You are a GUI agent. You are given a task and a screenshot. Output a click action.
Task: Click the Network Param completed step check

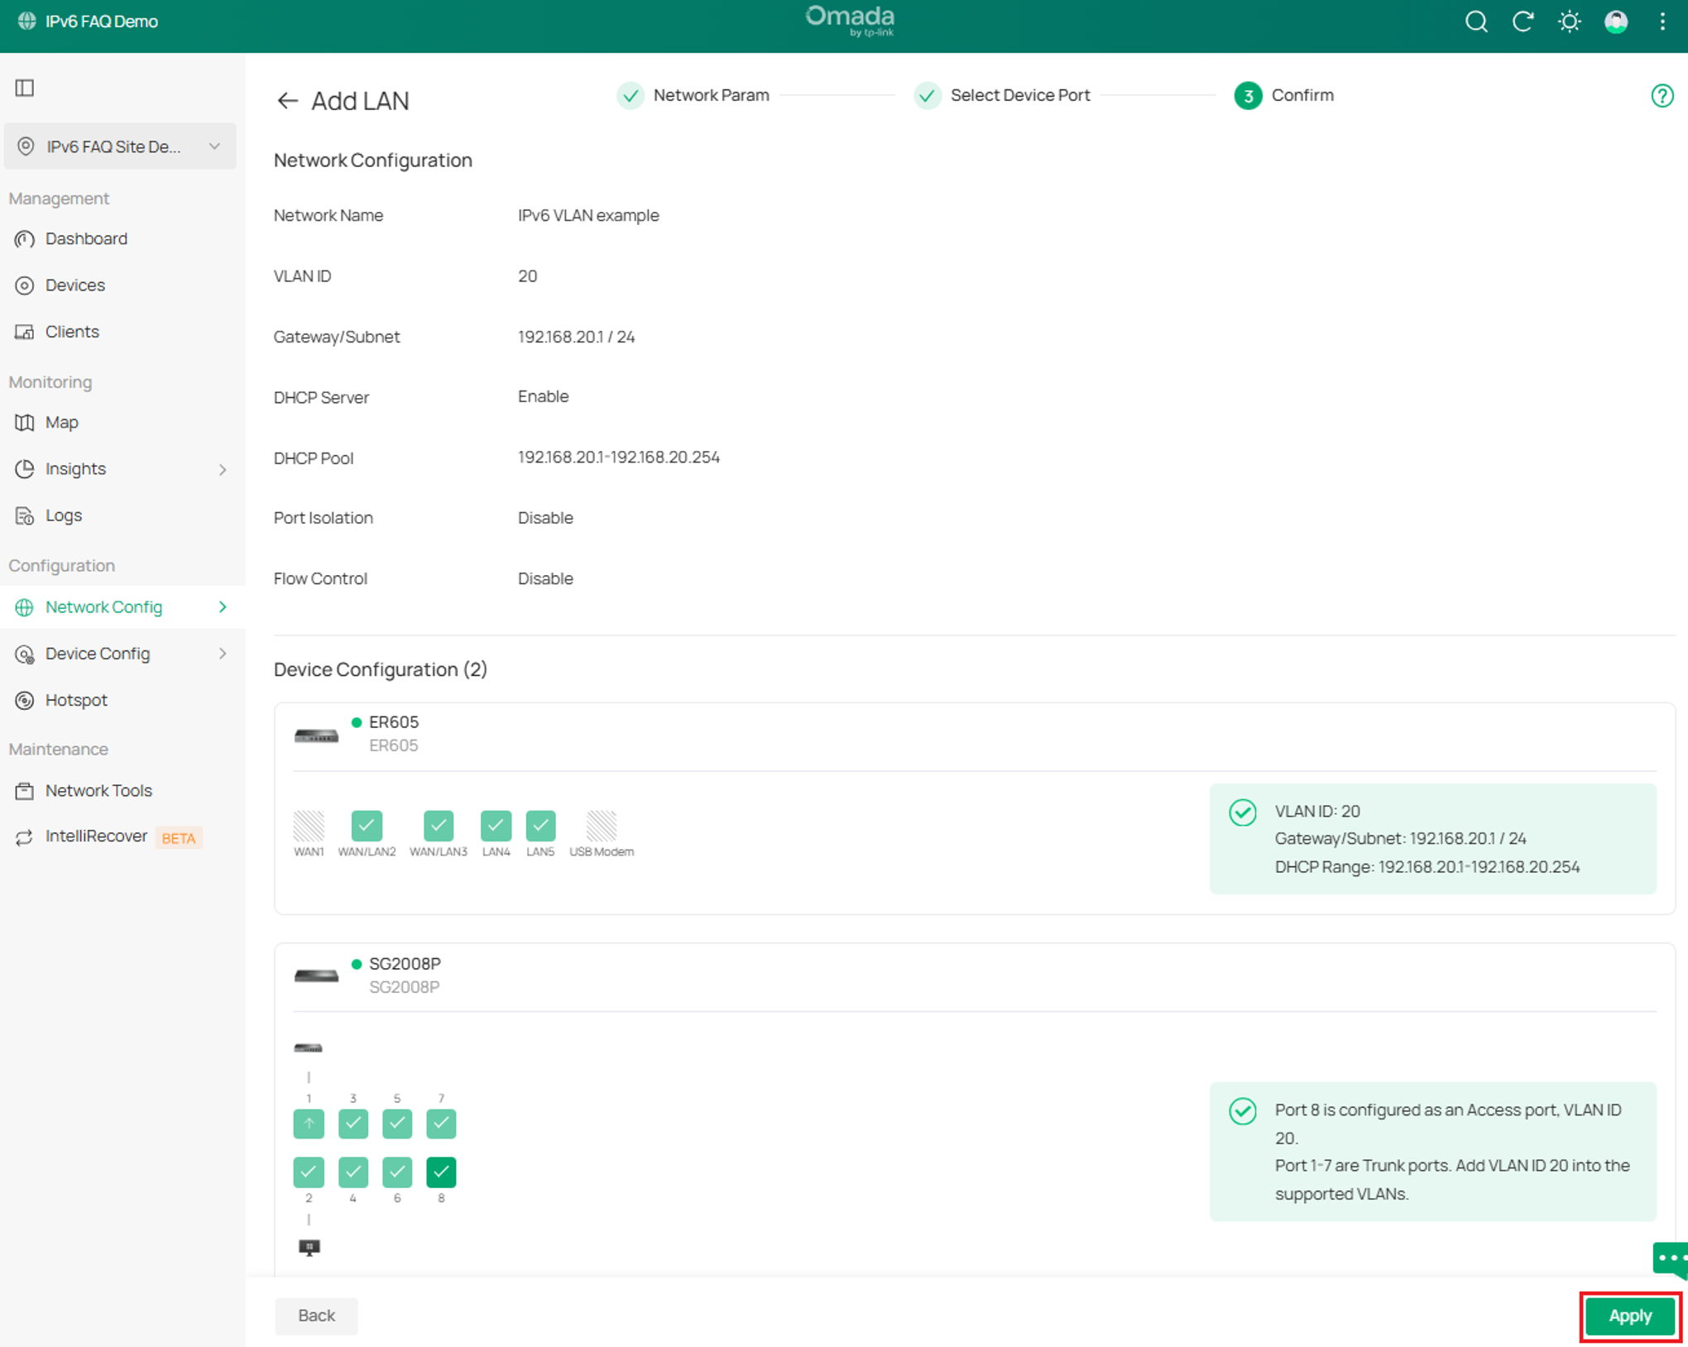(x=631, y=96)
